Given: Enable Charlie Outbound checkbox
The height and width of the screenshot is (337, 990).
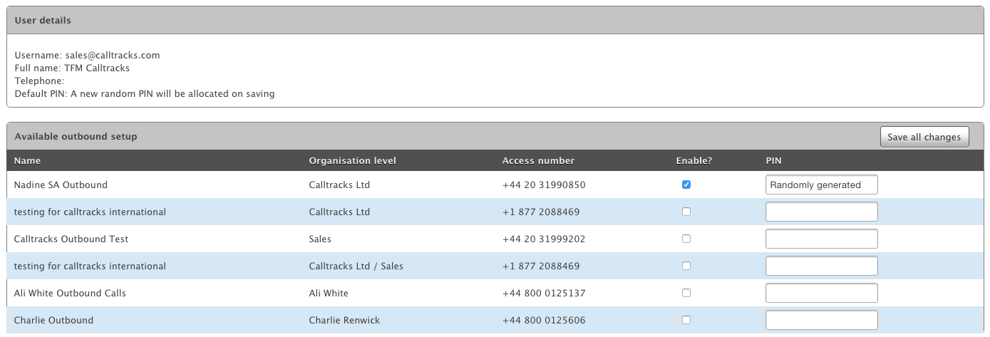Looking at the screenshot, I should [686, 320].
